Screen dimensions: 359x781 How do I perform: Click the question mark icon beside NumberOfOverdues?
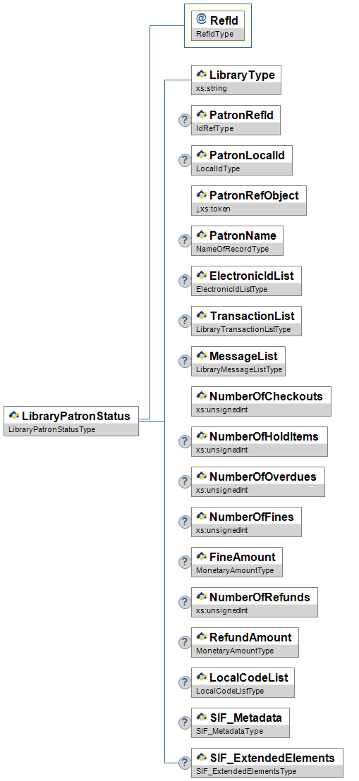click(x=185, y=481)
